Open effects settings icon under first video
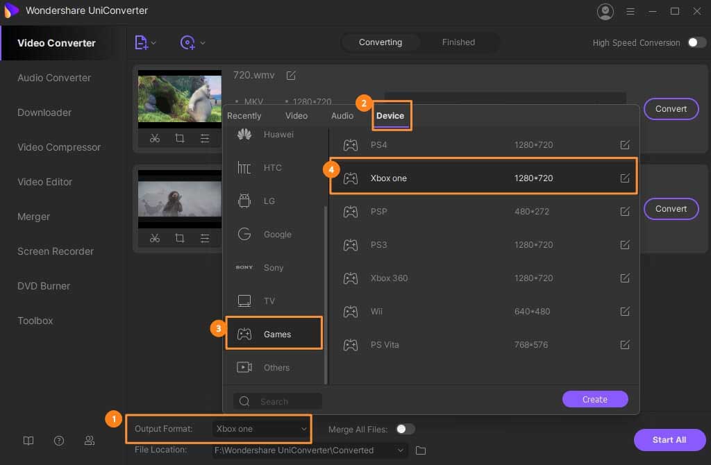 (205, 138)
